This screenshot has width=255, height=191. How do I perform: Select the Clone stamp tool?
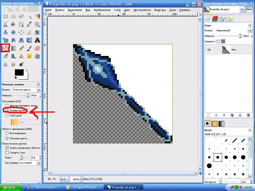pos(21,56)
